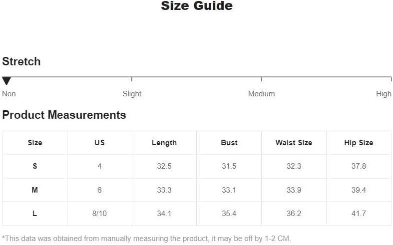Select the Medium stretch label

pos(261,94)
